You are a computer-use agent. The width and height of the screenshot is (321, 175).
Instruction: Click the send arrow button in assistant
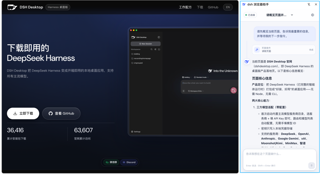pyautogui.click(x=311, y=166)
